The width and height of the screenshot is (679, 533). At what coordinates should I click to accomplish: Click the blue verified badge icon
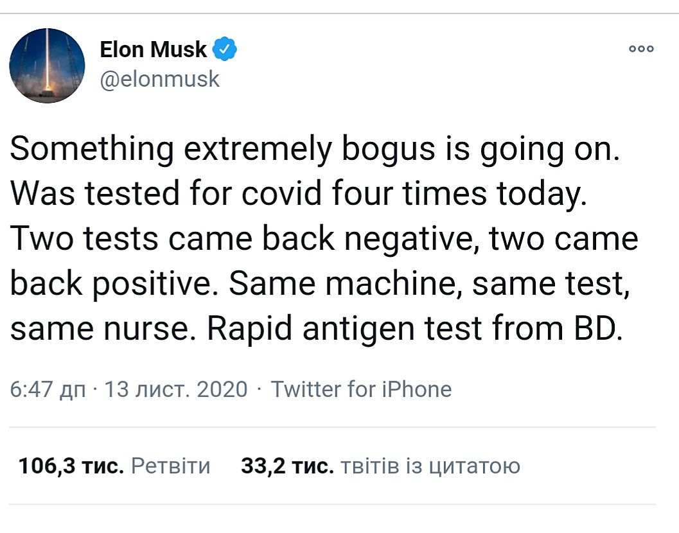tap(225, 49)
